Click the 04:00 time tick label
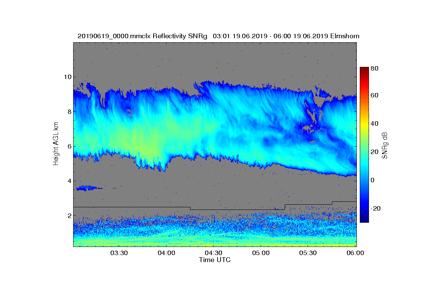 click(x=166, y=253)
